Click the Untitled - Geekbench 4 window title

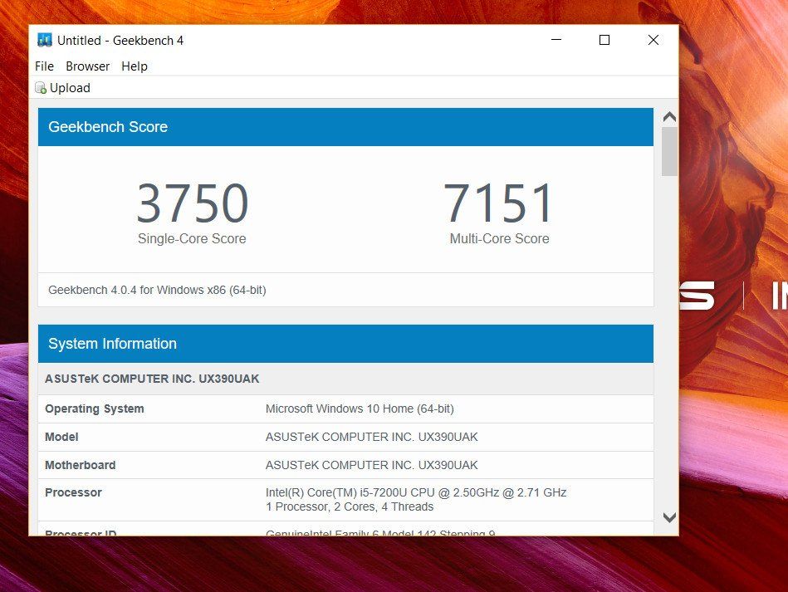pos(120,40)
